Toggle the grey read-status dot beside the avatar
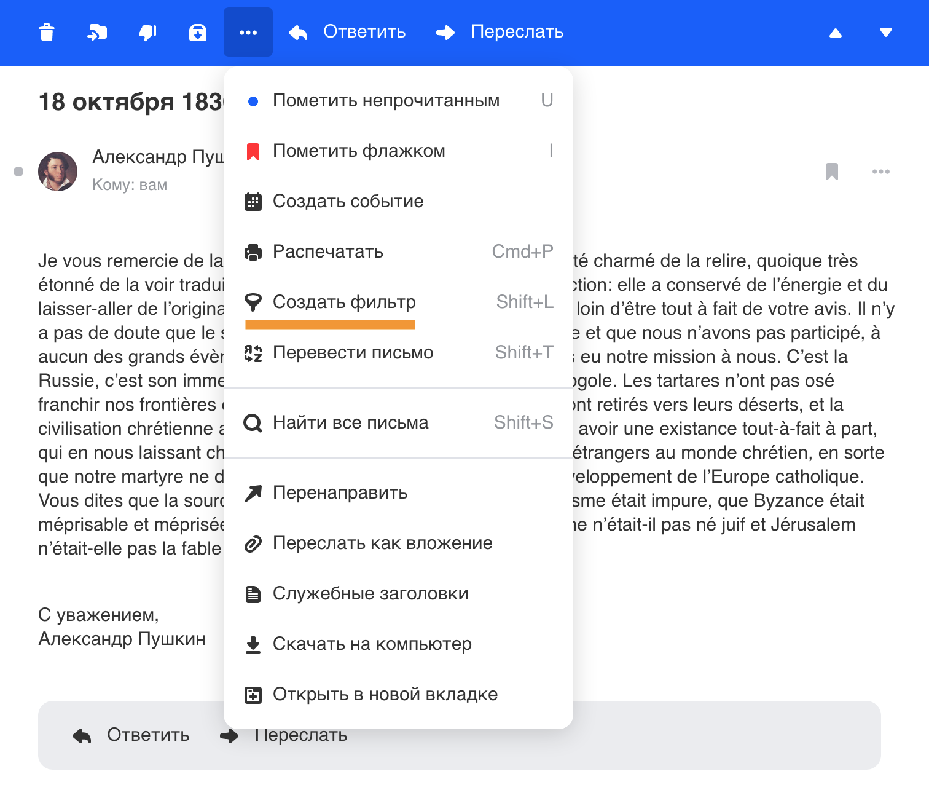This screenshot has width=929, height=798. 18,172
